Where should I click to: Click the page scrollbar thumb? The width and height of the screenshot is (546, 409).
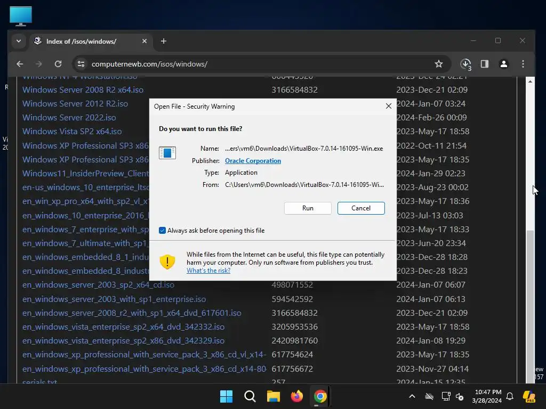point(530,306)
